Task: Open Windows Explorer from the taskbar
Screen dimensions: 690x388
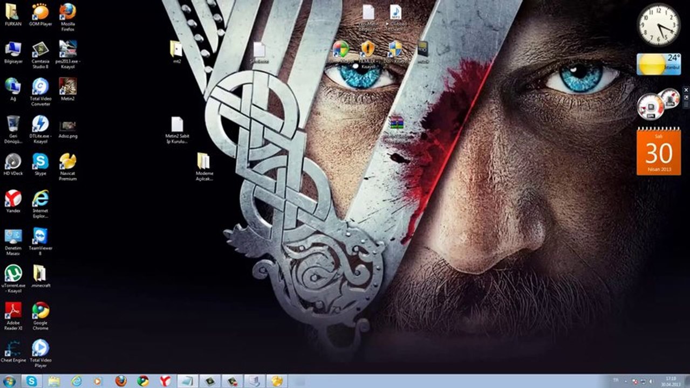Action: 54,381
